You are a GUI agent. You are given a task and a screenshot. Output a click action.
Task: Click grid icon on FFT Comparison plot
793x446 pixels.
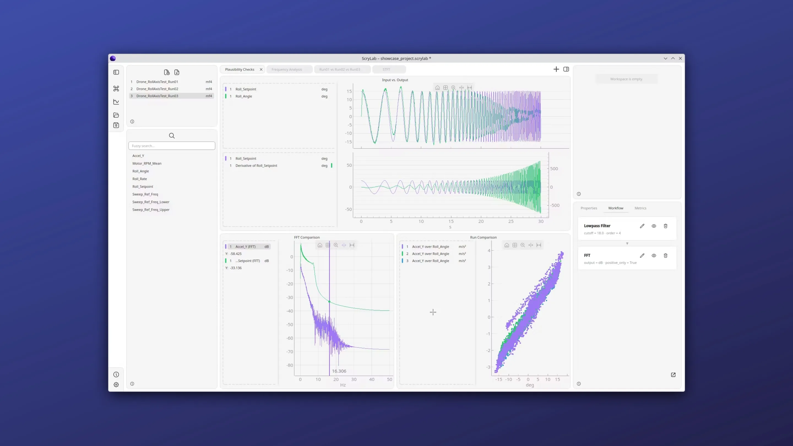click(328, 245)
